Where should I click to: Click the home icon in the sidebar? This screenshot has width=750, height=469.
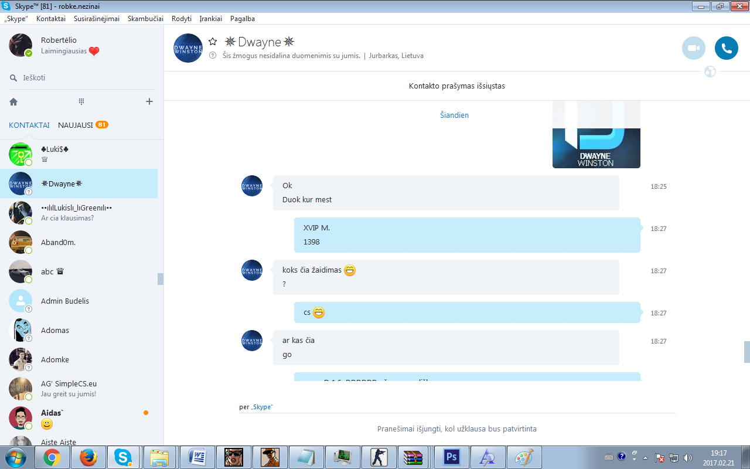(13, 101)
